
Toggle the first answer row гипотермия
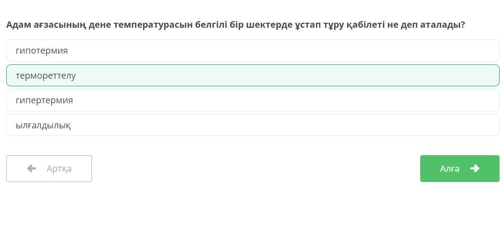(x=252, y=51)
